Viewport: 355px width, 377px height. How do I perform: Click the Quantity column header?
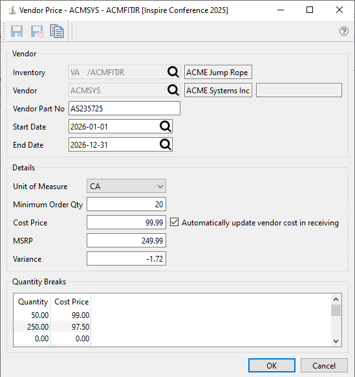pos(33,302)
